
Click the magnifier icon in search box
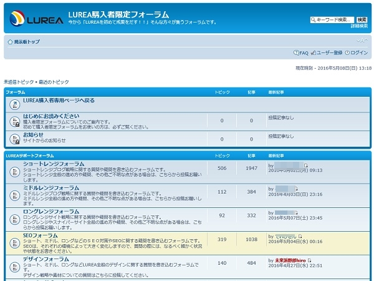313,20
